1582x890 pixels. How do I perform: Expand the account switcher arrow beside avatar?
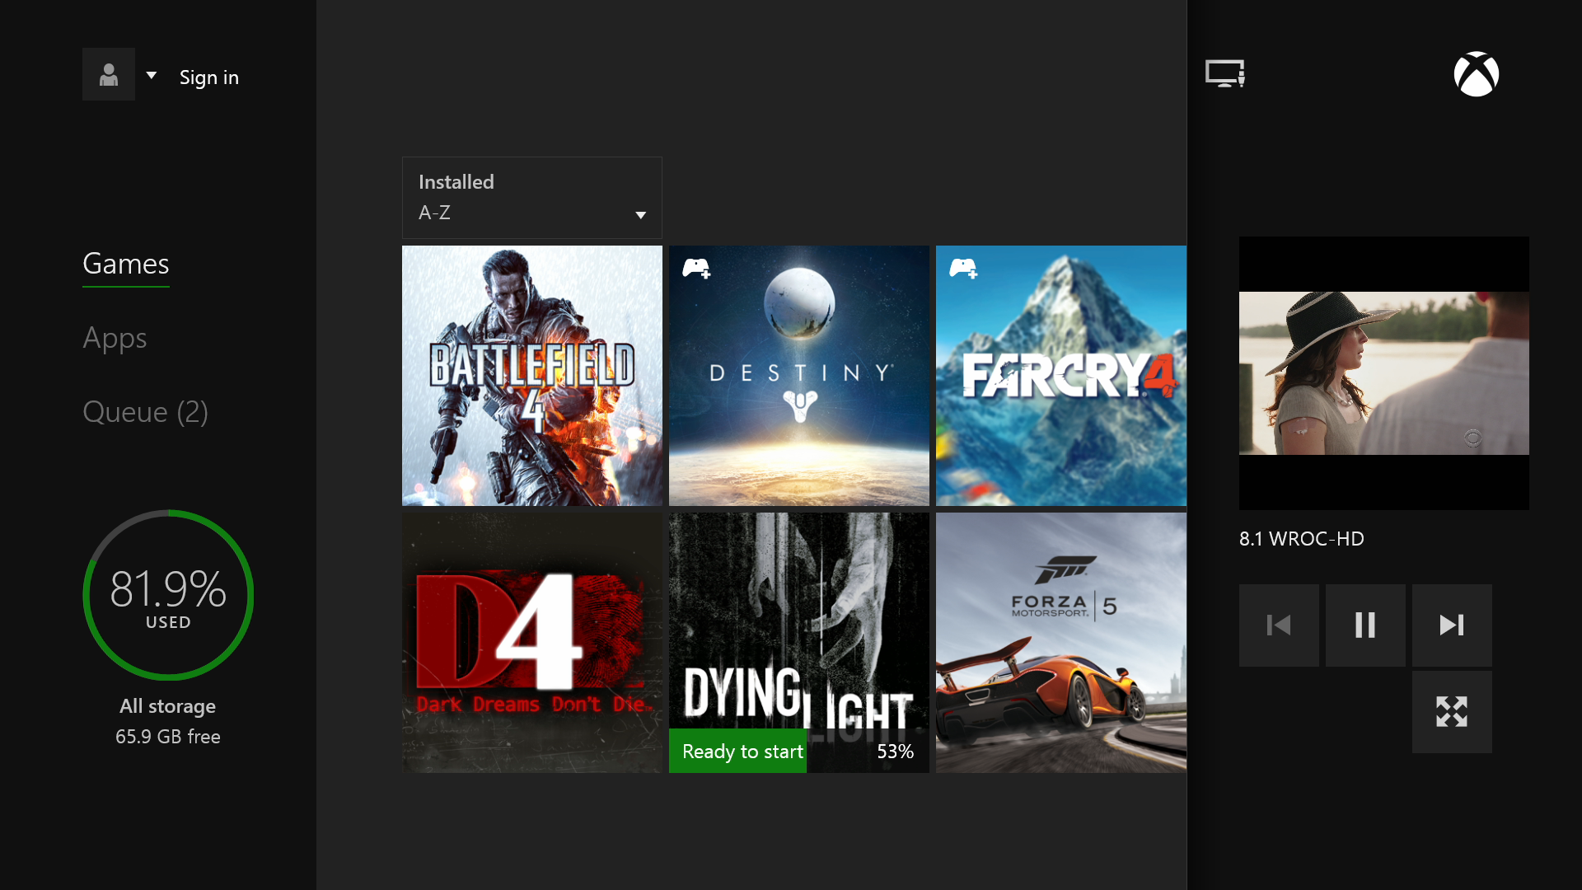tap(151, 75)
